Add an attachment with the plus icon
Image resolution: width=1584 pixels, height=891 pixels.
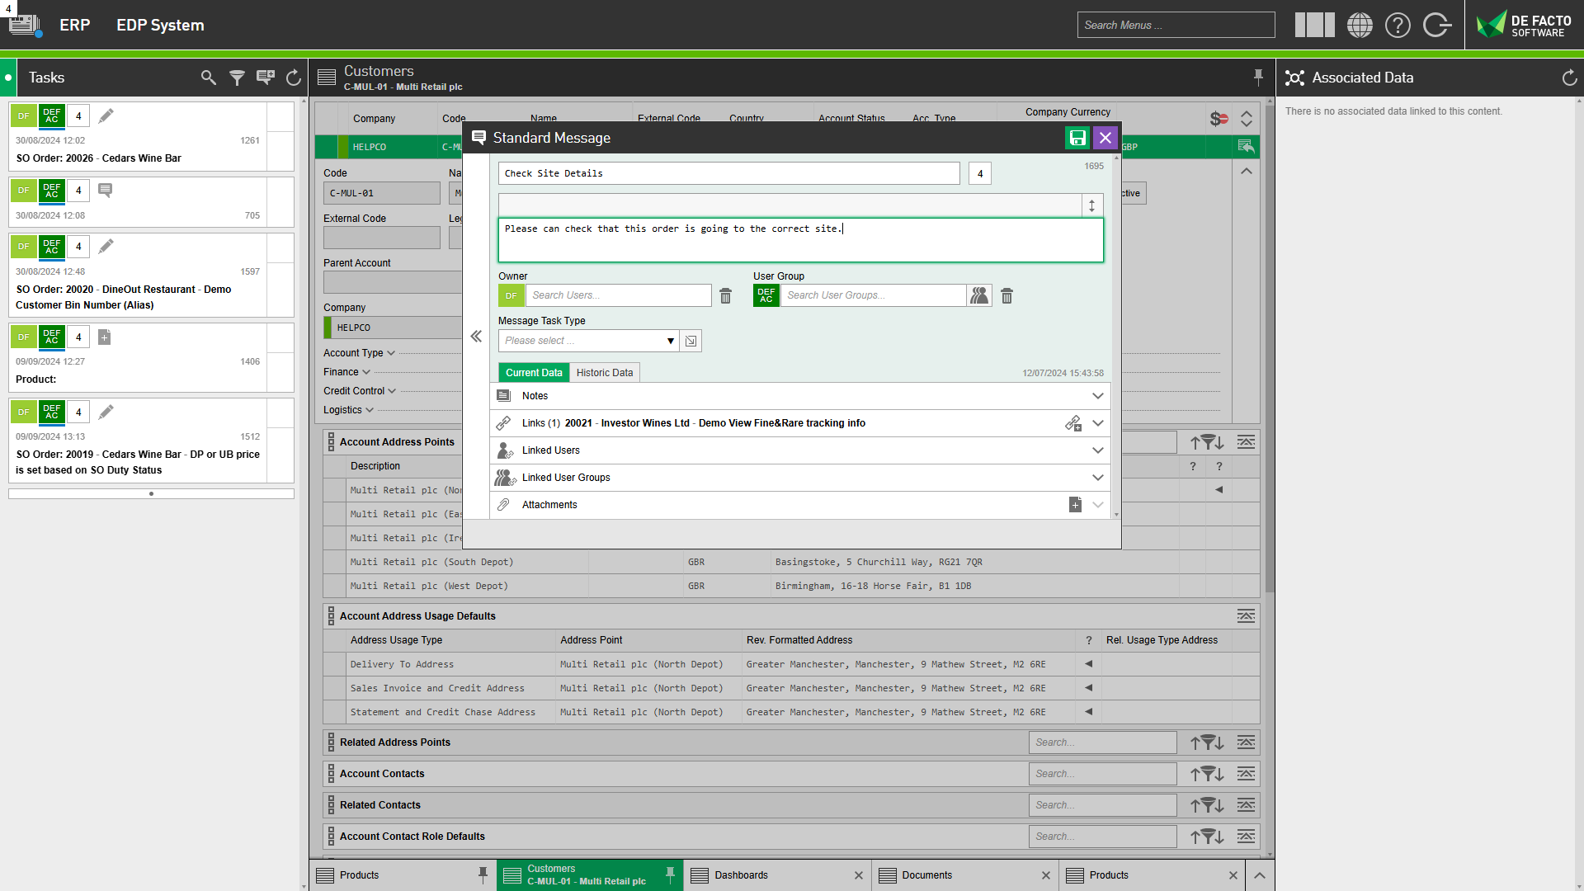1075,504
